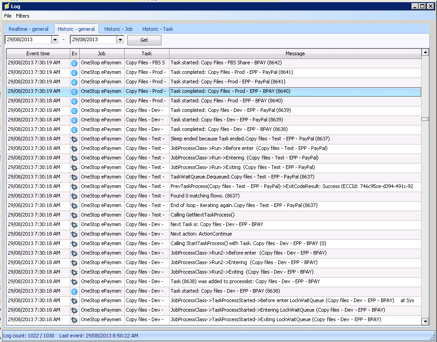The height and width of the screenshot is (342, 437).
Task: Switch to the Historic - Job tab
Action: pyautogui.click(x=118, y=29)
